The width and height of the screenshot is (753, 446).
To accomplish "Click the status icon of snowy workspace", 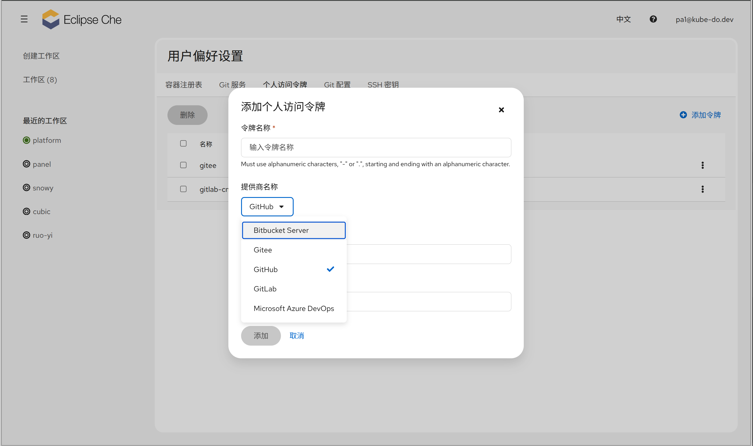I will [27, 188].
